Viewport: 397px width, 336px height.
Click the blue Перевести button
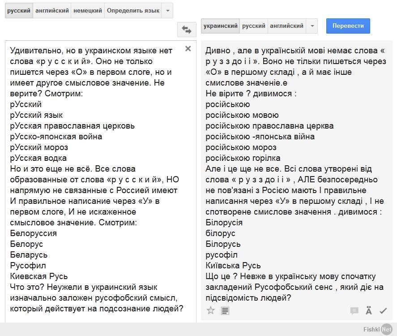pyautogui.click(x=348, y=26)
